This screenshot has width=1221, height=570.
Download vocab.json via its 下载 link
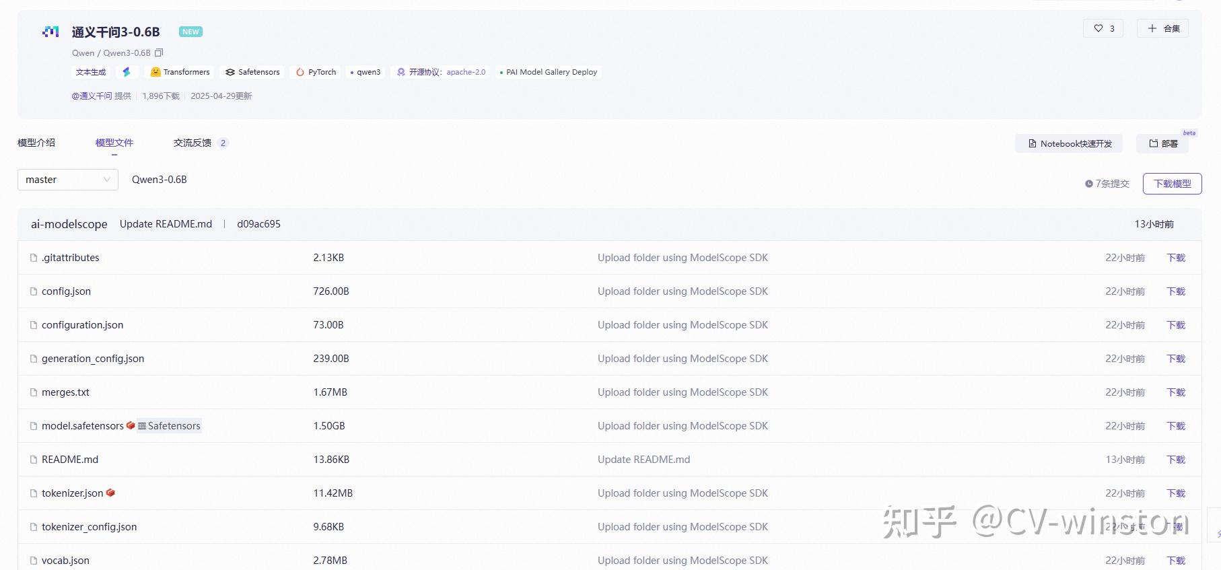pyautogui.click(x=1176, y=561)
